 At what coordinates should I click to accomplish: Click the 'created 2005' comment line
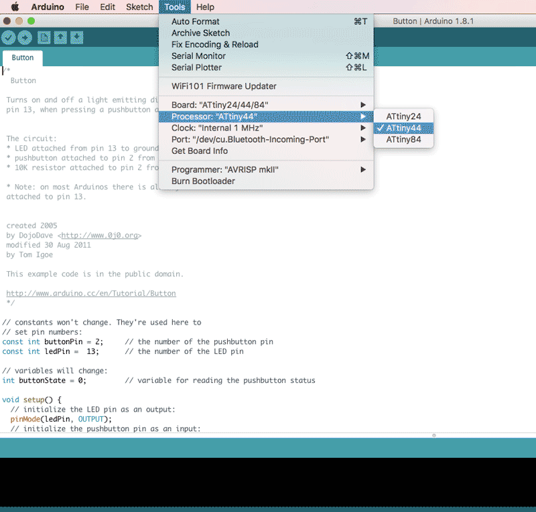(31, 226)
